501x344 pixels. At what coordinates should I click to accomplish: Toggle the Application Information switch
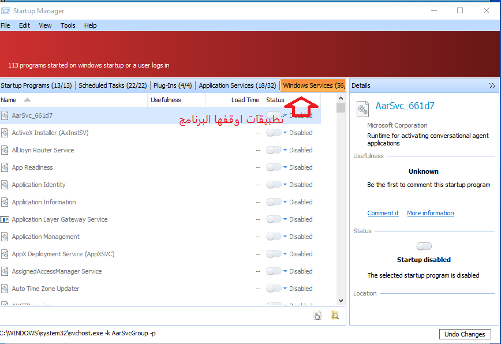tap(274, 202)
